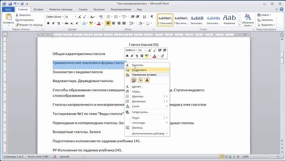Viewport: 286px width, 161px height.
Task: Open the Синонимы submenu in the context menu
Action: [x=147, y=123]
